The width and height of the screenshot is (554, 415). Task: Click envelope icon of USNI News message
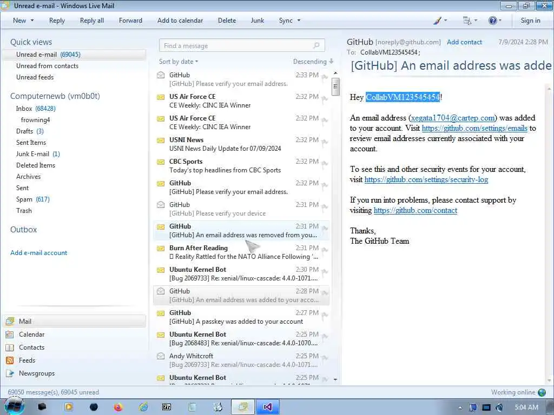pyautogui.click(x=161, y=140)
